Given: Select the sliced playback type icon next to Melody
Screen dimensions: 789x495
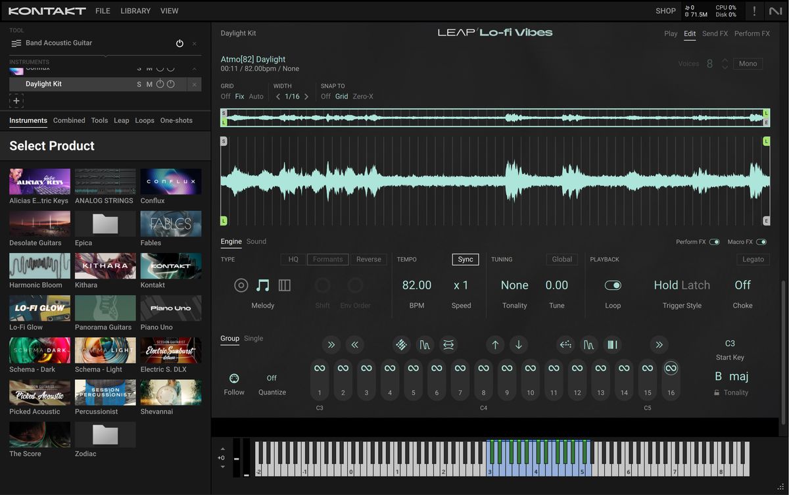Looking at the screenshot, I should pos(286,285).
